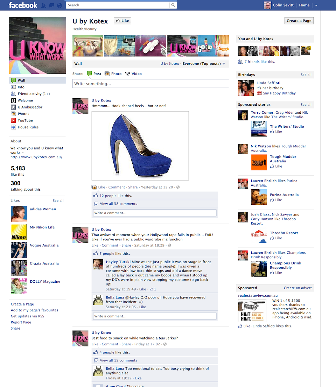Viewport: 336px width, 387px height.
Task: Click 7 friends like this
Action: tap(260, 62)
